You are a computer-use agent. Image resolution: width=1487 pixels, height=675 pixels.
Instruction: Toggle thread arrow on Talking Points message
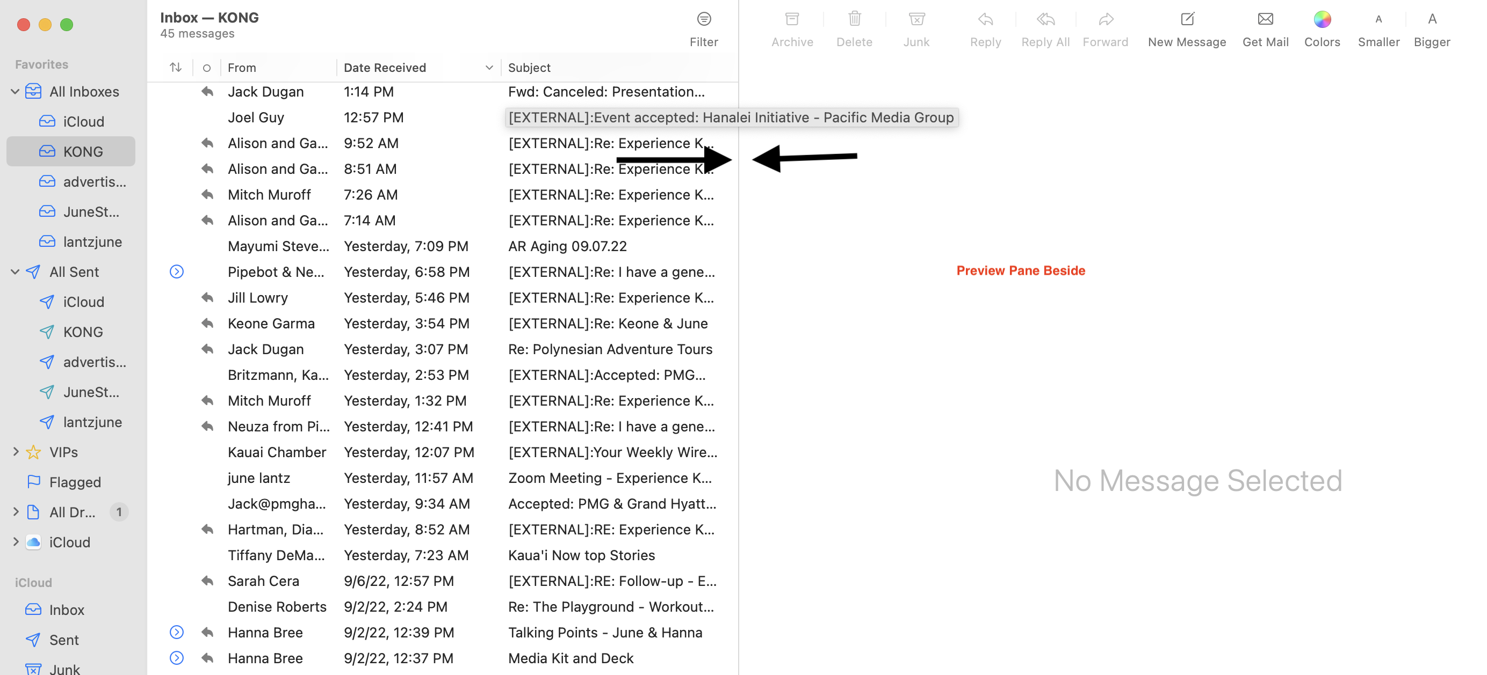(x=177, y=633)
